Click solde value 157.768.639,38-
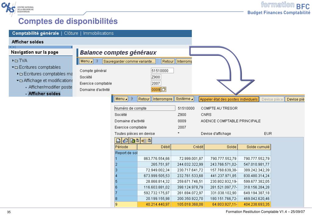The width and height of the screenshot is (312, 216). tap(224, 170)
